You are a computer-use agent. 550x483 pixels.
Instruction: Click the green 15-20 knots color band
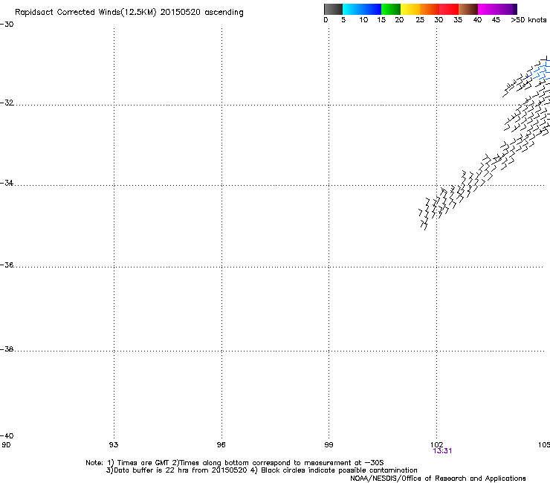pos(391,9)
